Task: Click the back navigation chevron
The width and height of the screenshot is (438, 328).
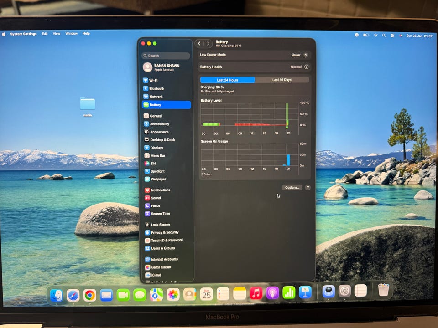Action: [x=199, y=44]
